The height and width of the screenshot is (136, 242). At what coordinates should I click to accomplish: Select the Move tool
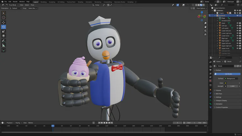(3, 22)
